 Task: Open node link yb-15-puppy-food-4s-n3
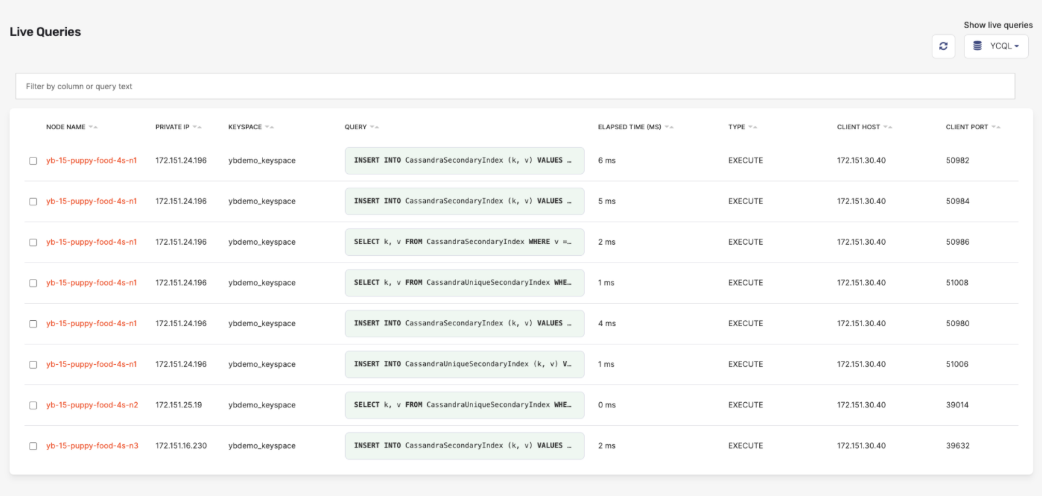pos(92,445)
